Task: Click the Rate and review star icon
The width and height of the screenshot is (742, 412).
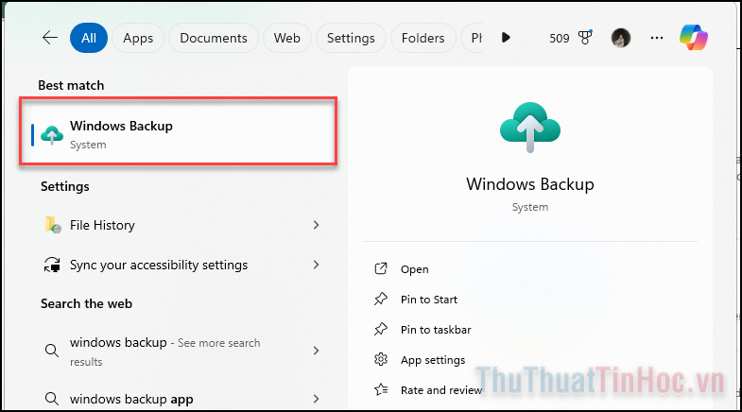Action: 381,389
